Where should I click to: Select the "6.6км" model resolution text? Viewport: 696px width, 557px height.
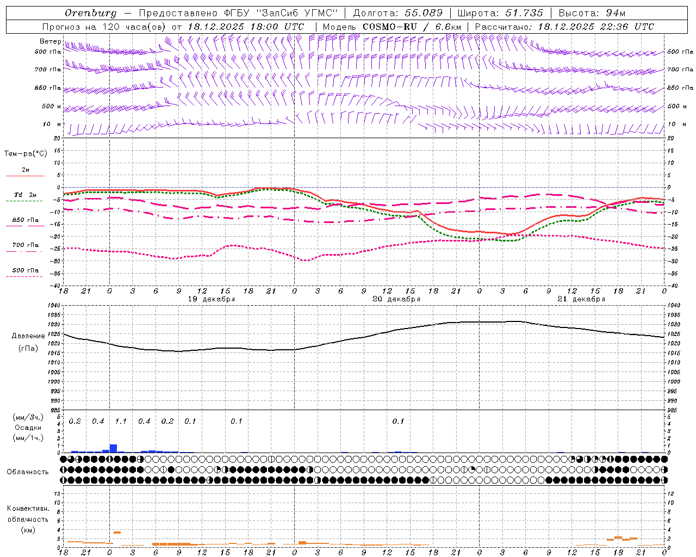(448, 27)
